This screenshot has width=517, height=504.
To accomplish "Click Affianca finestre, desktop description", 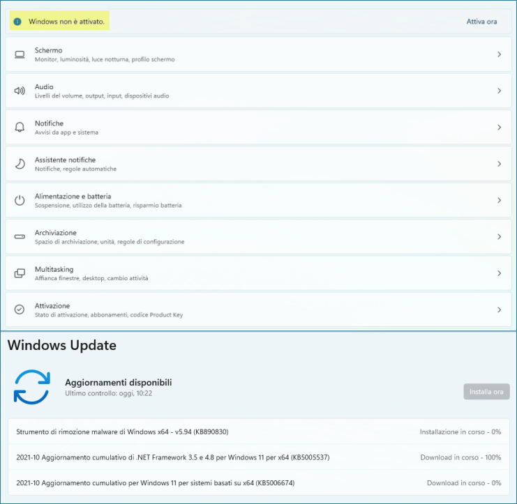I will coord(91,278).
